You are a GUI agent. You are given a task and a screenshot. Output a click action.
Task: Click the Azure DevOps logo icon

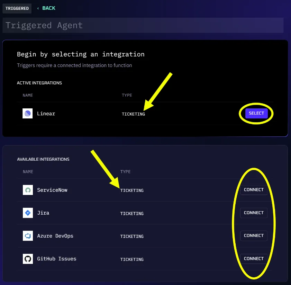[x=28, y=236]
